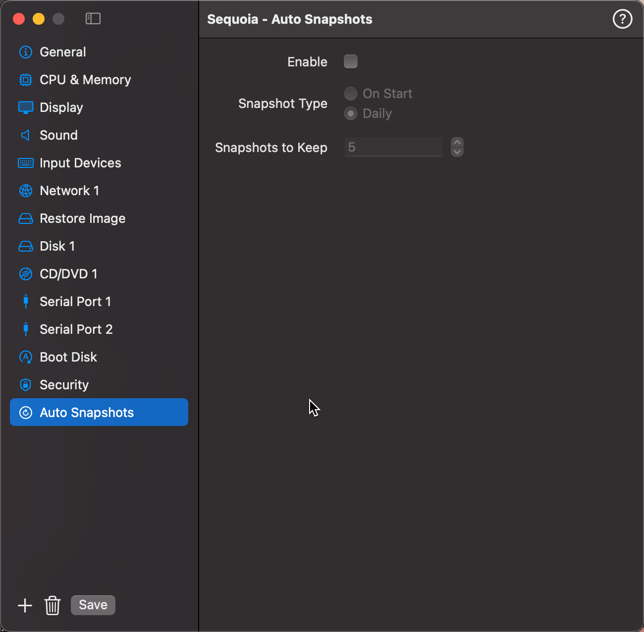Open the Security shield icon
Image resolution: width=644 pixels, height=632 pixels.
[25, 384]
